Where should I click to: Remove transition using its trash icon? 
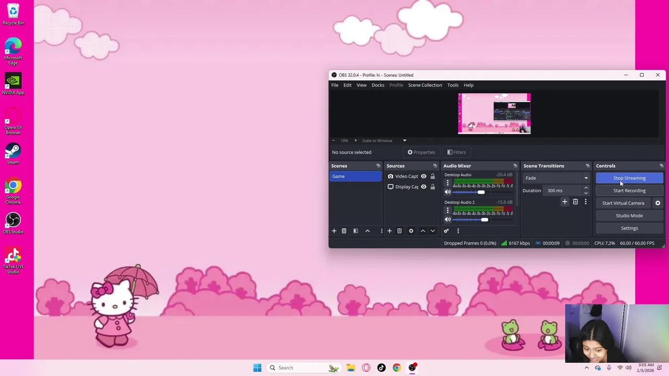pos(575,202)
